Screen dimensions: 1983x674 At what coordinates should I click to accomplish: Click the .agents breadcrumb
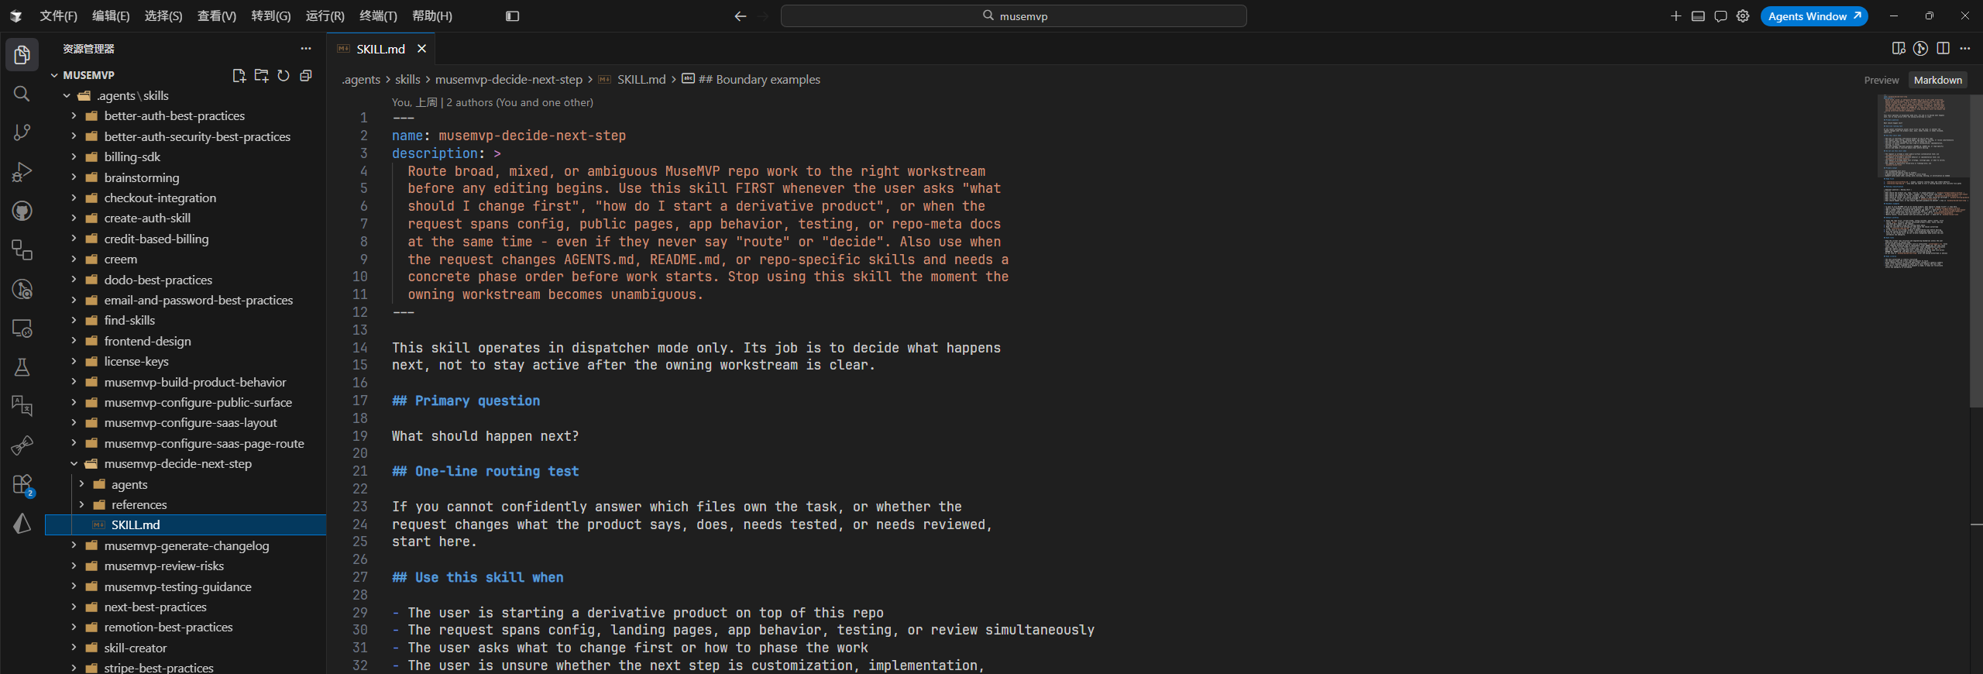click(x=361, y=80)
